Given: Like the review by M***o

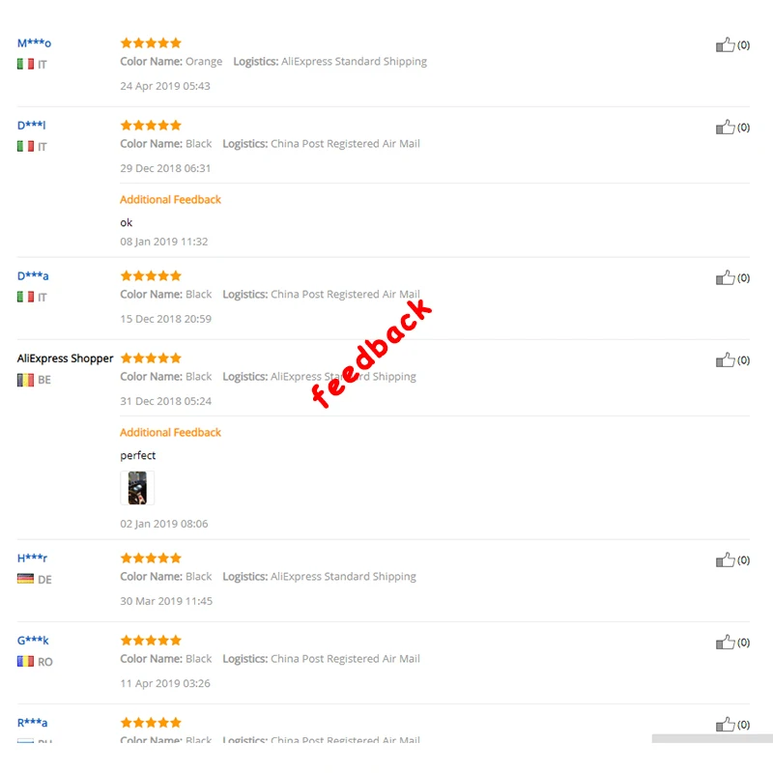Looking at the screenshot, I should tap(726, 44).
